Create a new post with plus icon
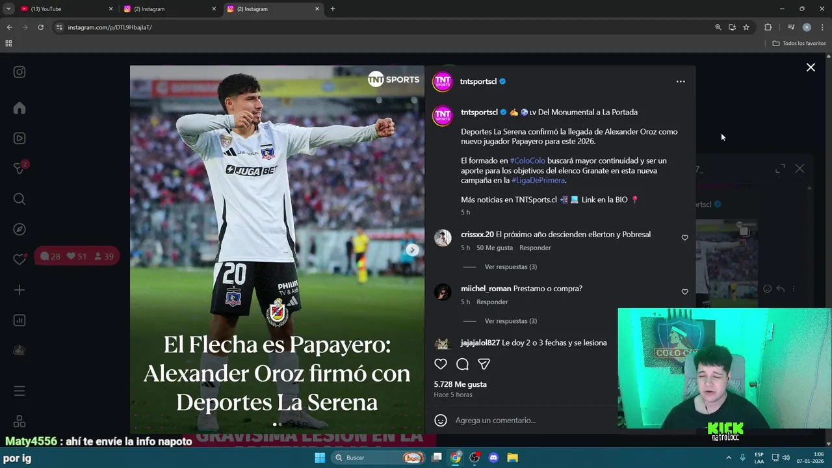Image resolution: width=832 pixels, height=468 pixels. pos(19,290)
